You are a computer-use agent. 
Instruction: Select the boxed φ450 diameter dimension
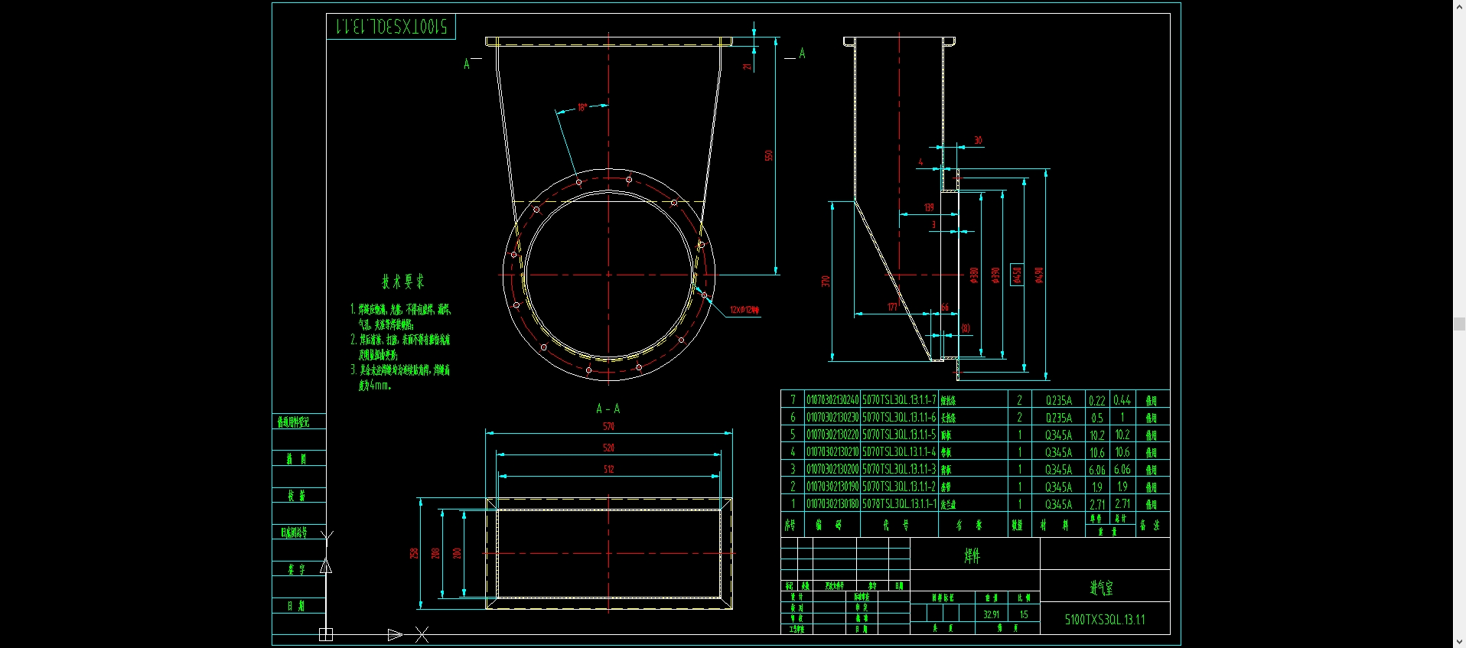1017,274
